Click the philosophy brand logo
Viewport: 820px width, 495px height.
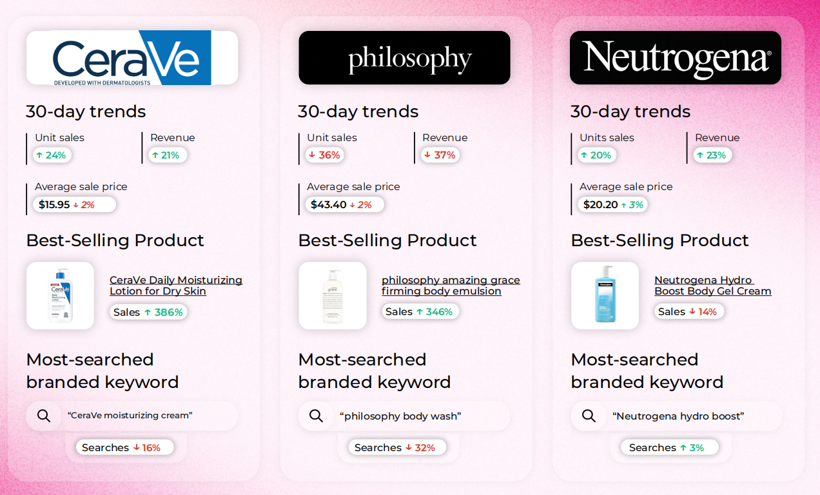tap(404, 57)
